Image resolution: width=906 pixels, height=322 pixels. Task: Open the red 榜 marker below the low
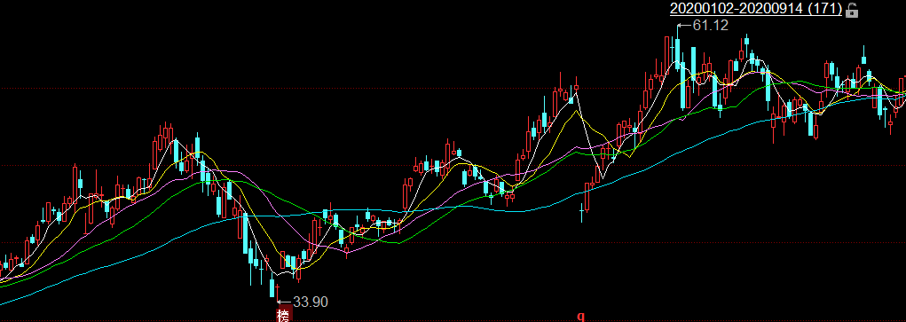coord(283,315)
